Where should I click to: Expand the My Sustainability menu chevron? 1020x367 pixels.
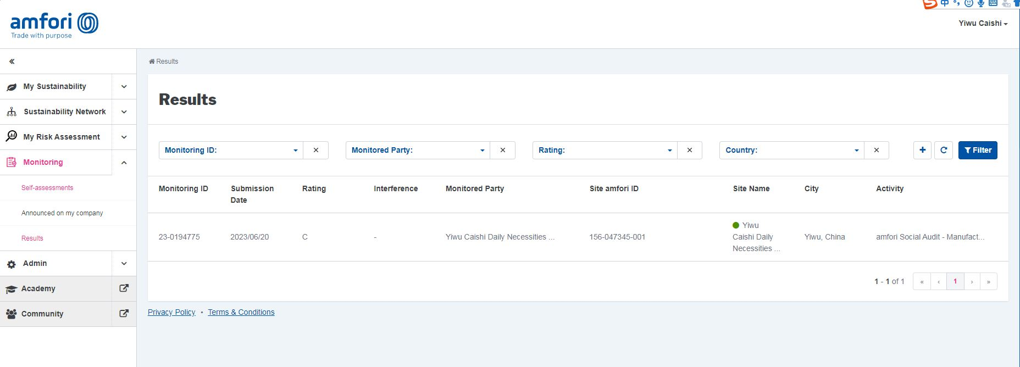click(124, 87)
